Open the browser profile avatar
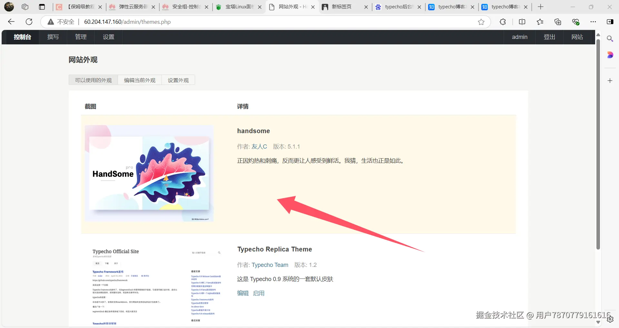Screen dimensions: 619x328 point(9,7)
